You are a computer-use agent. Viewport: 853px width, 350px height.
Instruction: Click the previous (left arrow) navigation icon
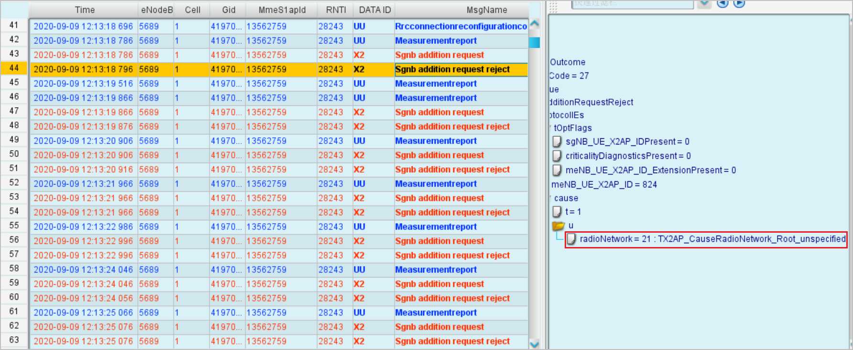pyautogui.click(x=722, y=3)
